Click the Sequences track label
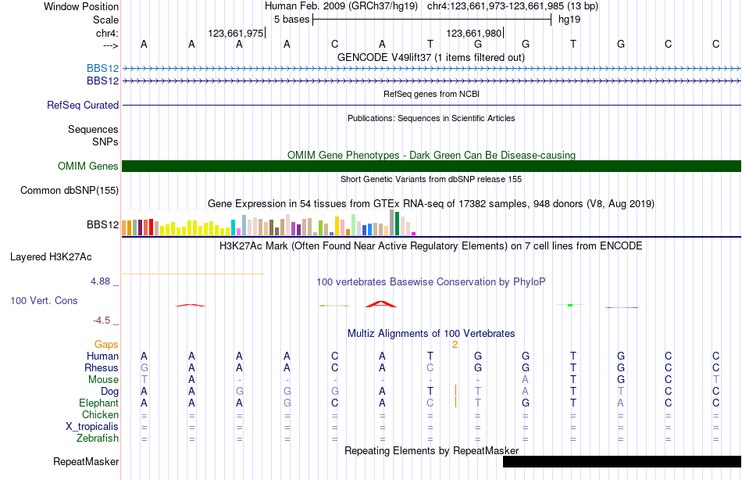 click(93, 129)
